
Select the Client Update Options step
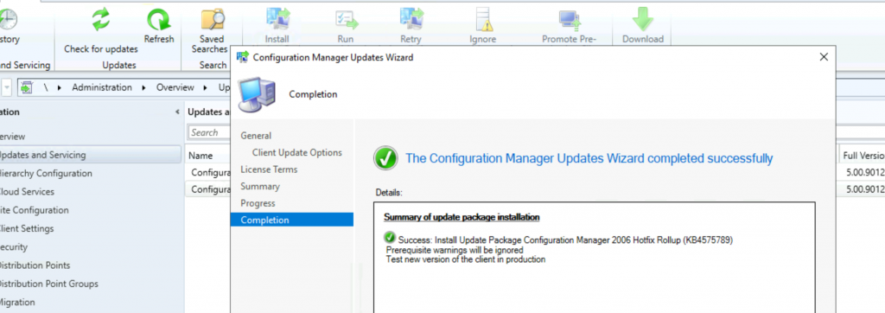click(297, 152)
